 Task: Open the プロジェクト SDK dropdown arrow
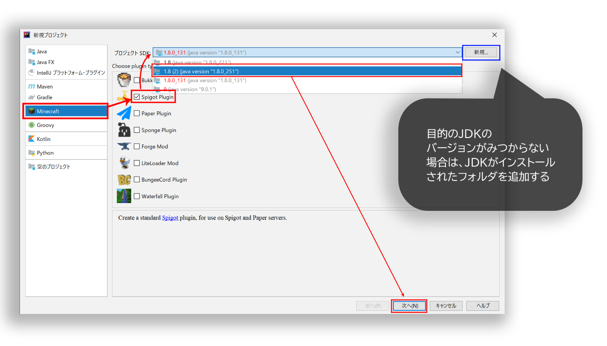click(x=457, y=52)
